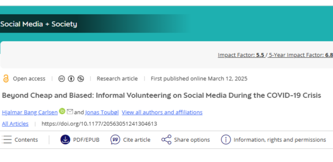Open author Jonas Toubøl's profile
This screenshot has height=162, width=333.
click(x=102, y=112)
